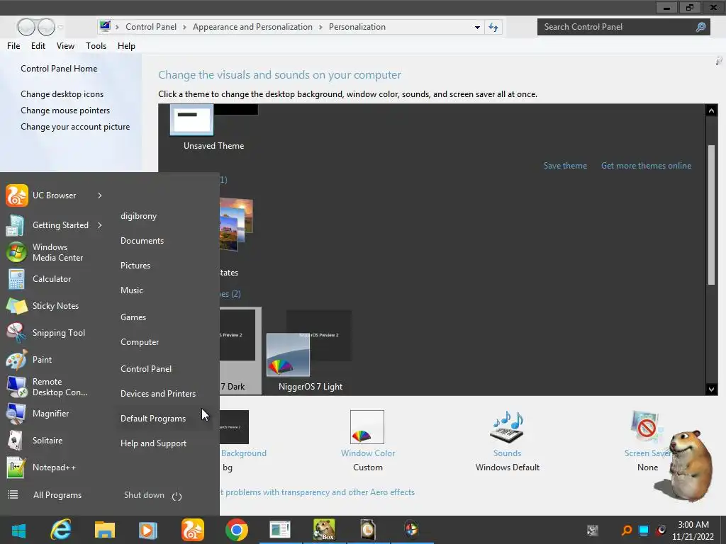Open the Tools menu
The image size is (726, 544).
coord(96,46)
